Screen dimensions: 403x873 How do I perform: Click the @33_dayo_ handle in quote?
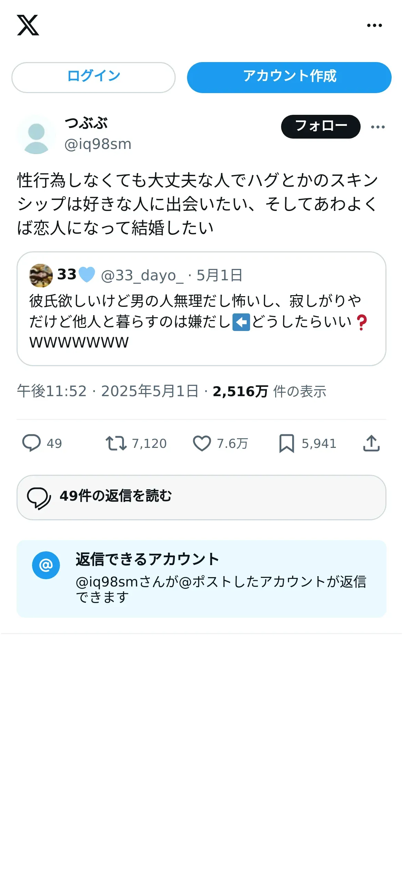[142, 275]
